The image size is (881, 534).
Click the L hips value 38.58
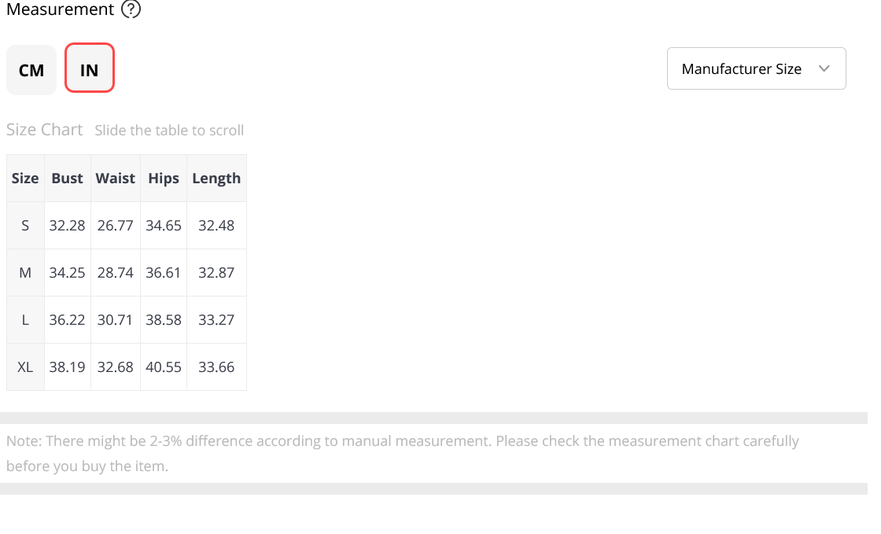[x=164, y=319]
